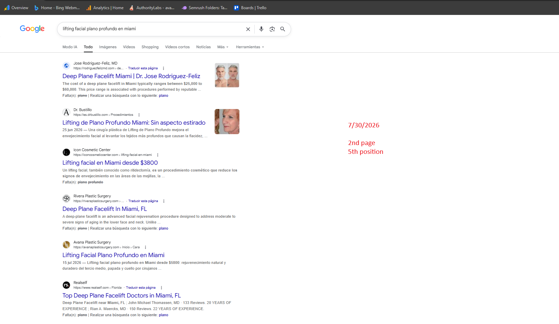Switch to Noticias tab
Viewport: 559px width, 324px height.
[203, 47]
